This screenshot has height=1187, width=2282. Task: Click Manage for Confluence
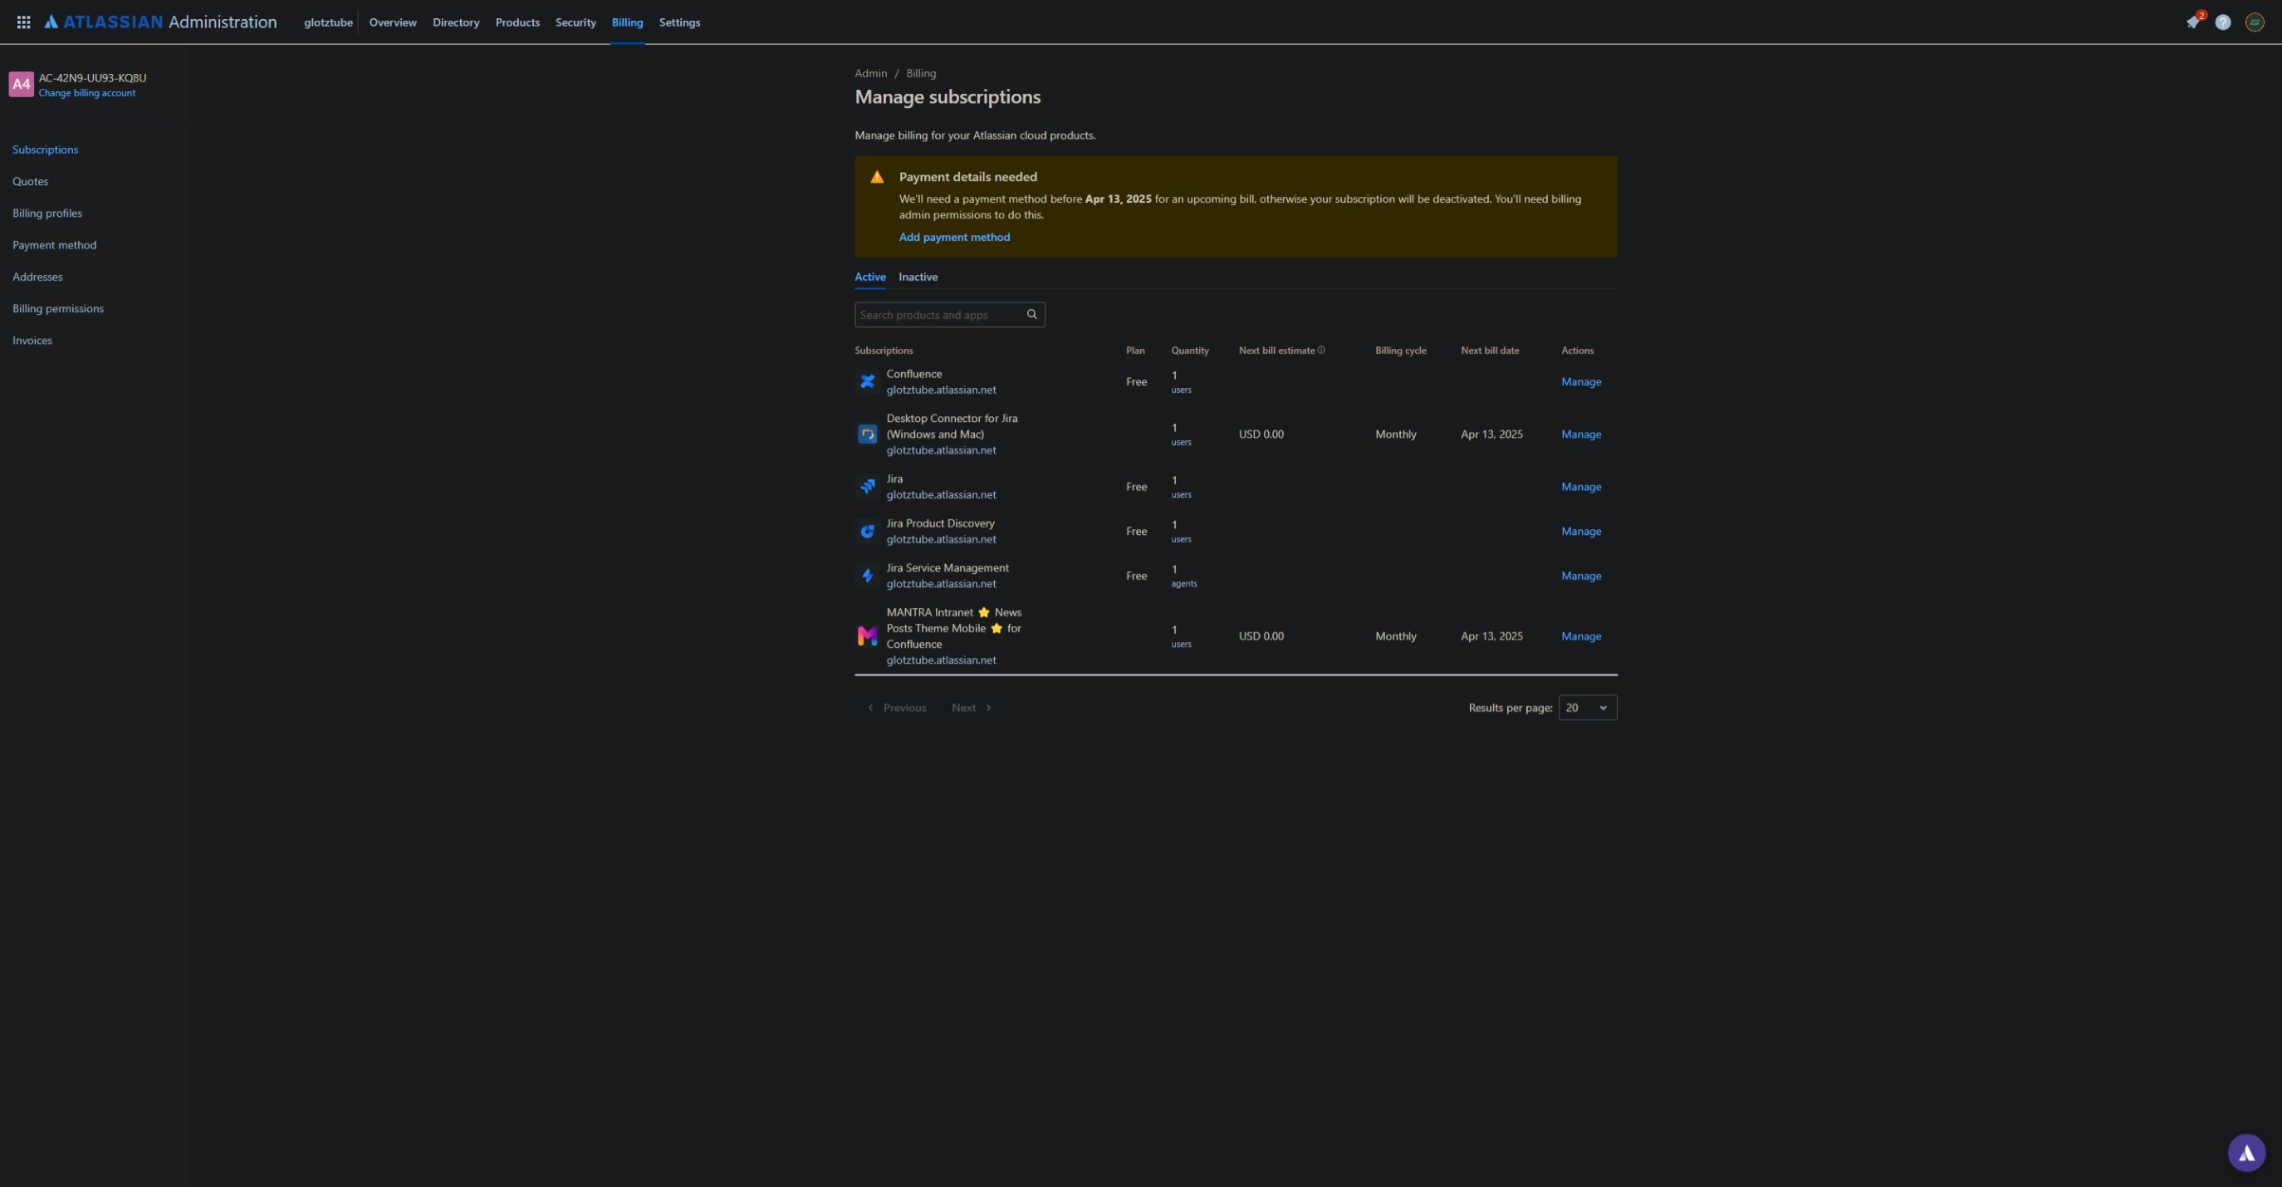click(x=1580, y=382)
